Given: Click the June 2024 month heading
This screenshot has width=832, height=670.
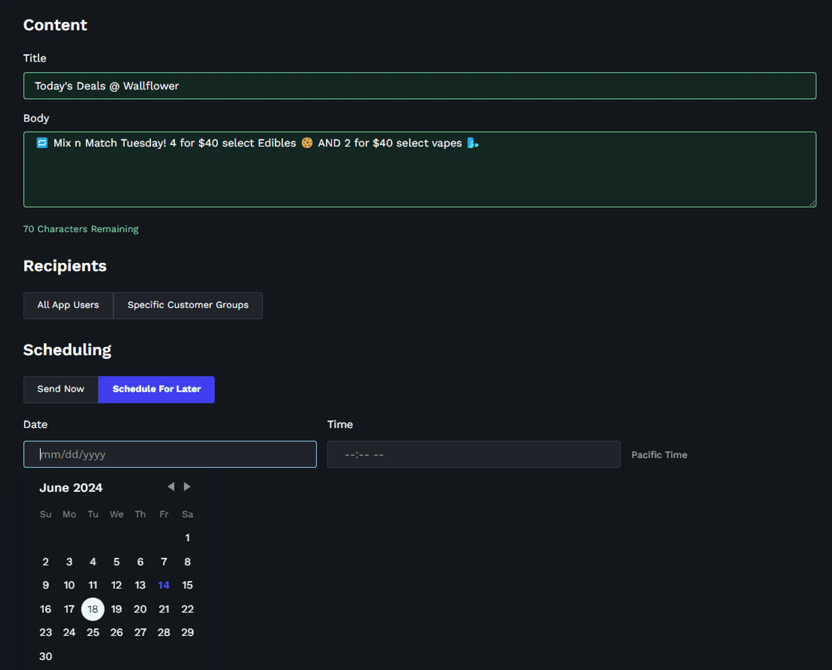Looking at the screenshot, I should [x=71, y=488].
